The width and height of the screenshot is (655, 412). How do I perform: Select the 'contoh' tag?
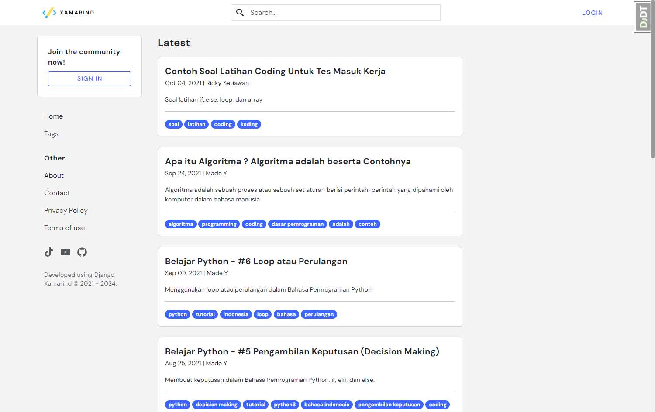point(368,224)
